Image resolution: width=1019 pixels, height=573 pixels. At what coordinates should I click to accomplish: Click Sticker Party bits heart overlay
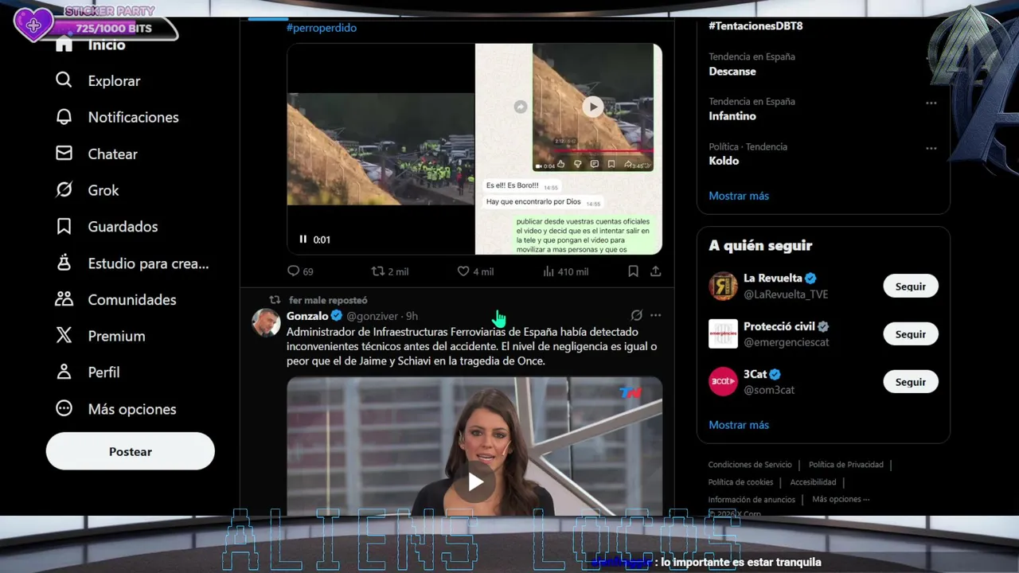[x=33, y=25]
